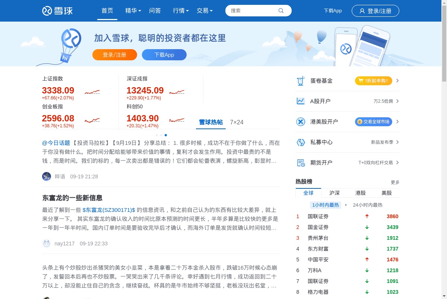Click the chevron on the 港美股开户 row
The height and width of the screenshot is (299, 447).
pyautogui.click(x=397, y=122)
